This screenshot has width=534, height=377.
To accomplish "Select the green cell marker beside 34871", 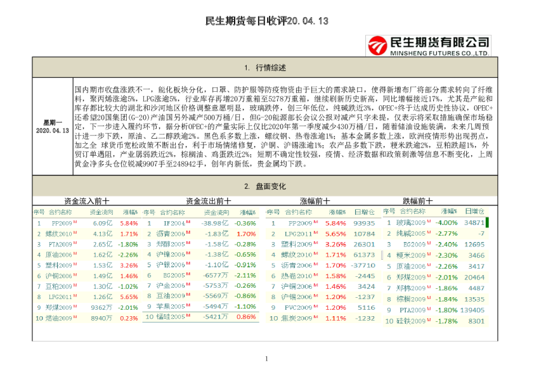I will [486, 222].
